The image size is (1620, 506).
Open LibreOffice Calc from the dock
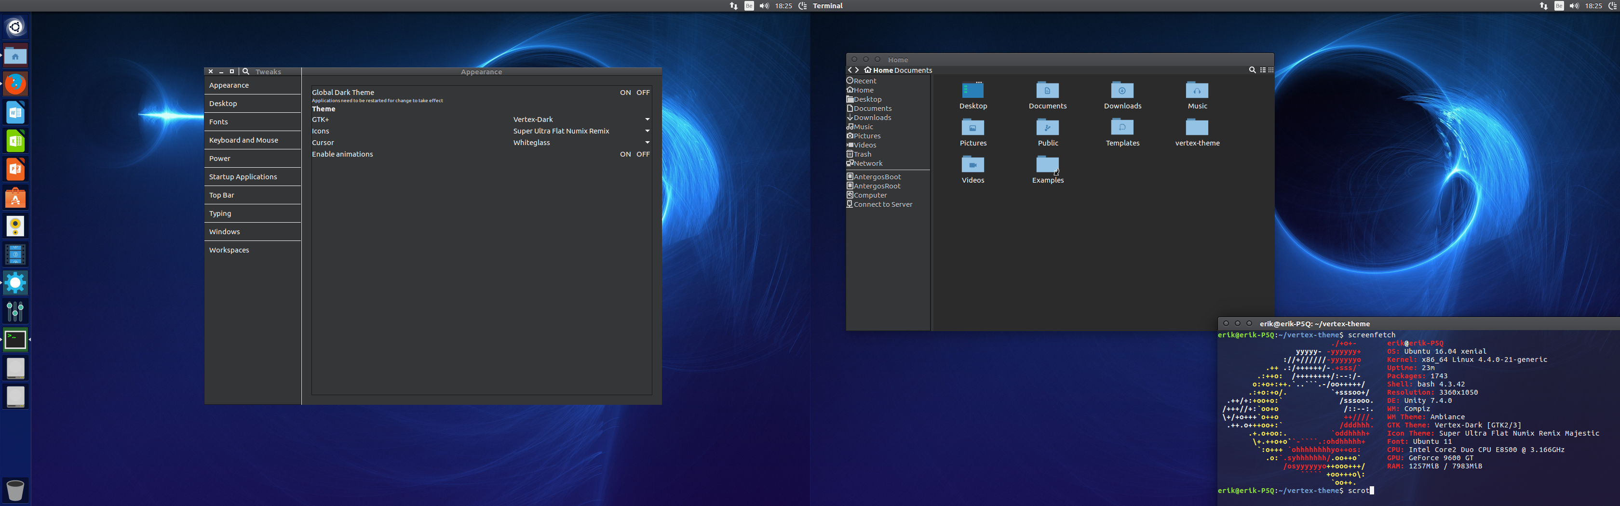pos(15,141)
